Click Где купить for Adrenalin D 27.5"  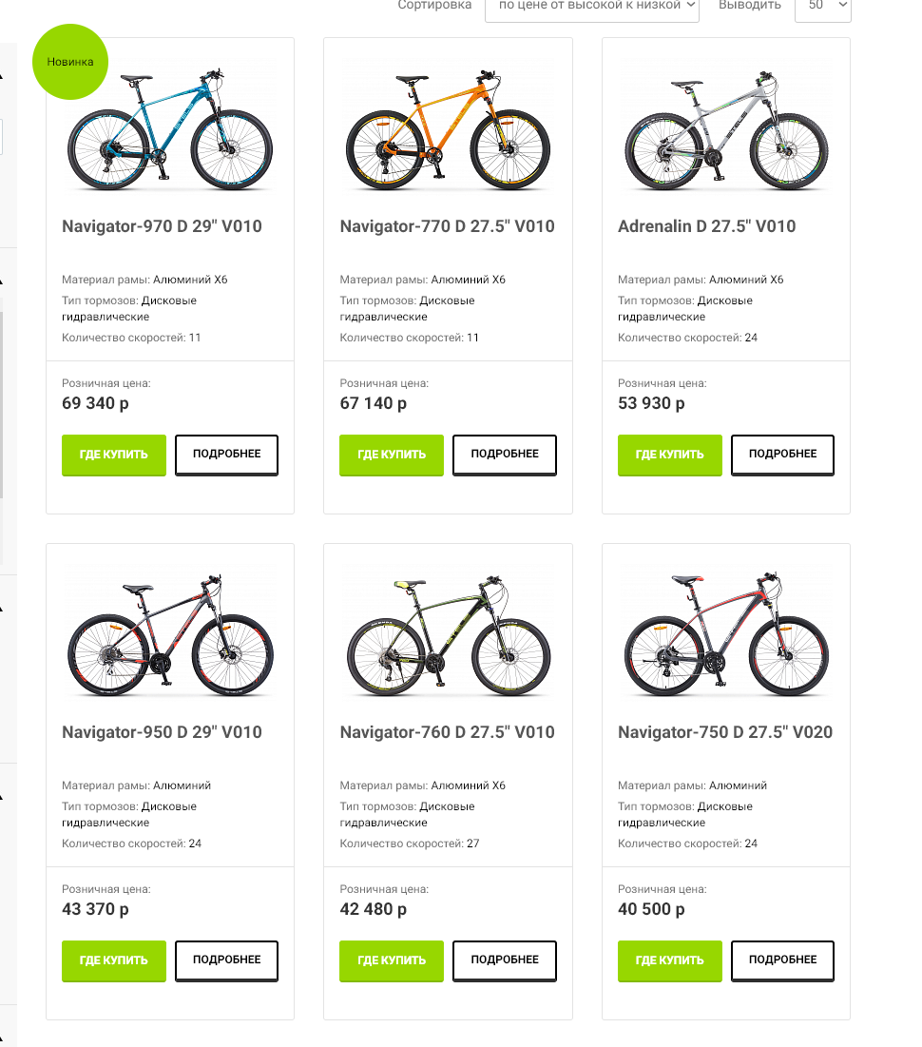coord(669,455)
